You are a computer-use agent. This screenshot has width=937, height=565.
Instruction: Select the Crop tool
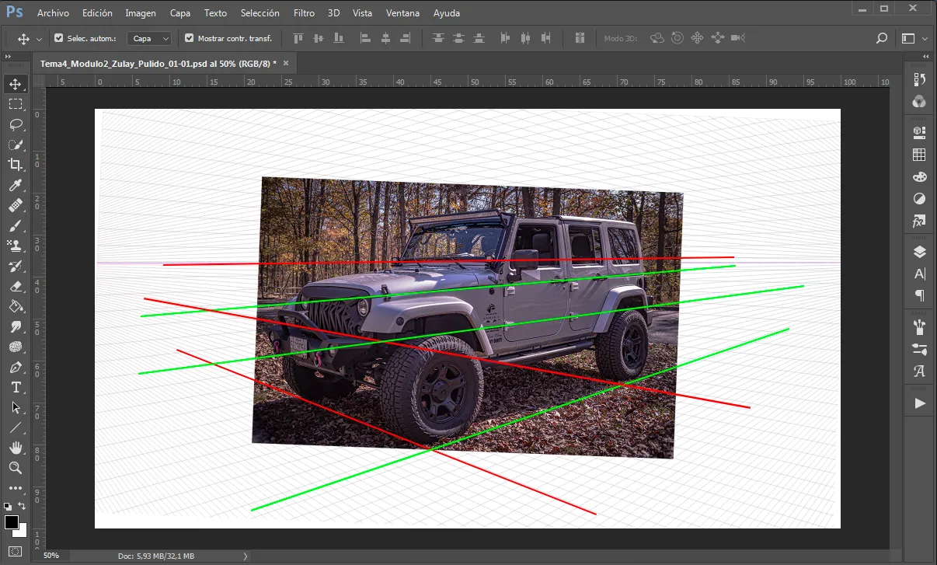pos(16,165)
